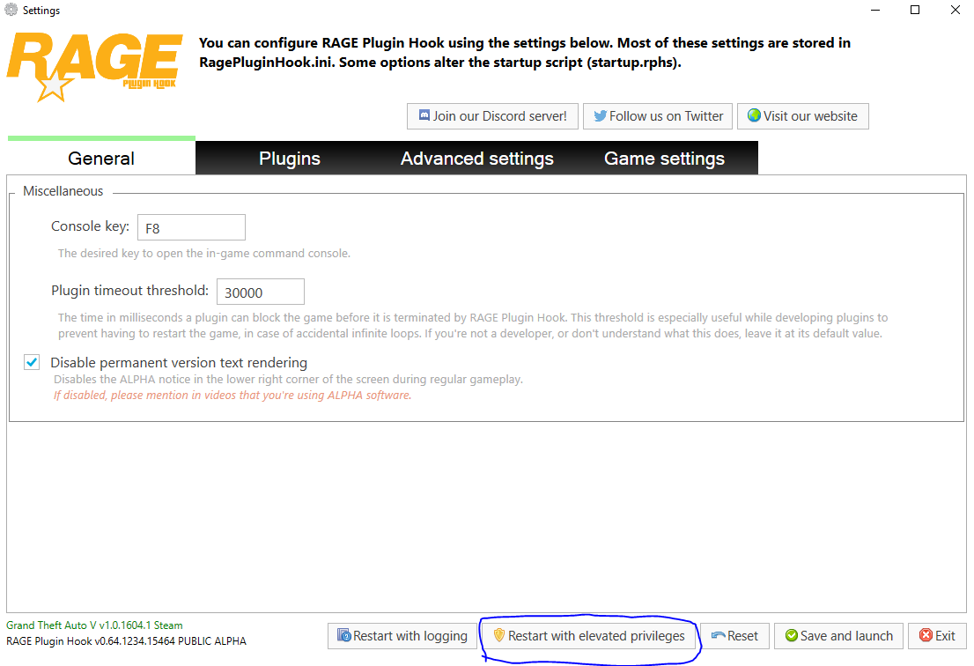
Task: Click the RAGE Plugin Hook version text
Action: coord(126,640)
